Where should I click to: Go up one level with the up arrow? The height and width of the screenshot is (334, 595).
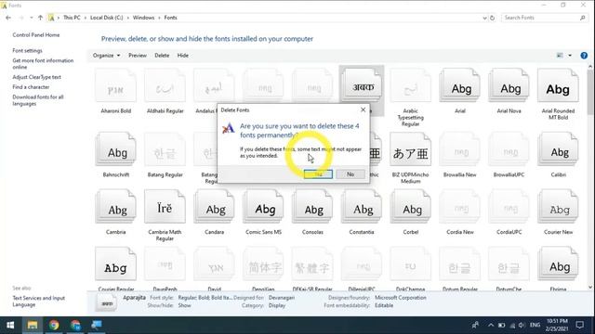40,18
